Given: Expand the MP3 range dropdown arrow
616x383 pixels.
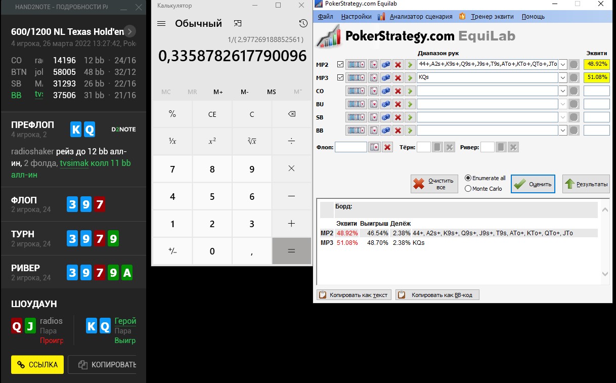Looking at the screenshot, I should 562,78.
